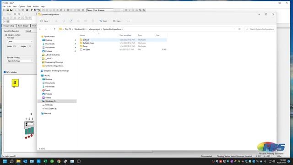This screenshot has height=165, width=293.
Task: Select the Temp folder
Action: coord(123,46)
